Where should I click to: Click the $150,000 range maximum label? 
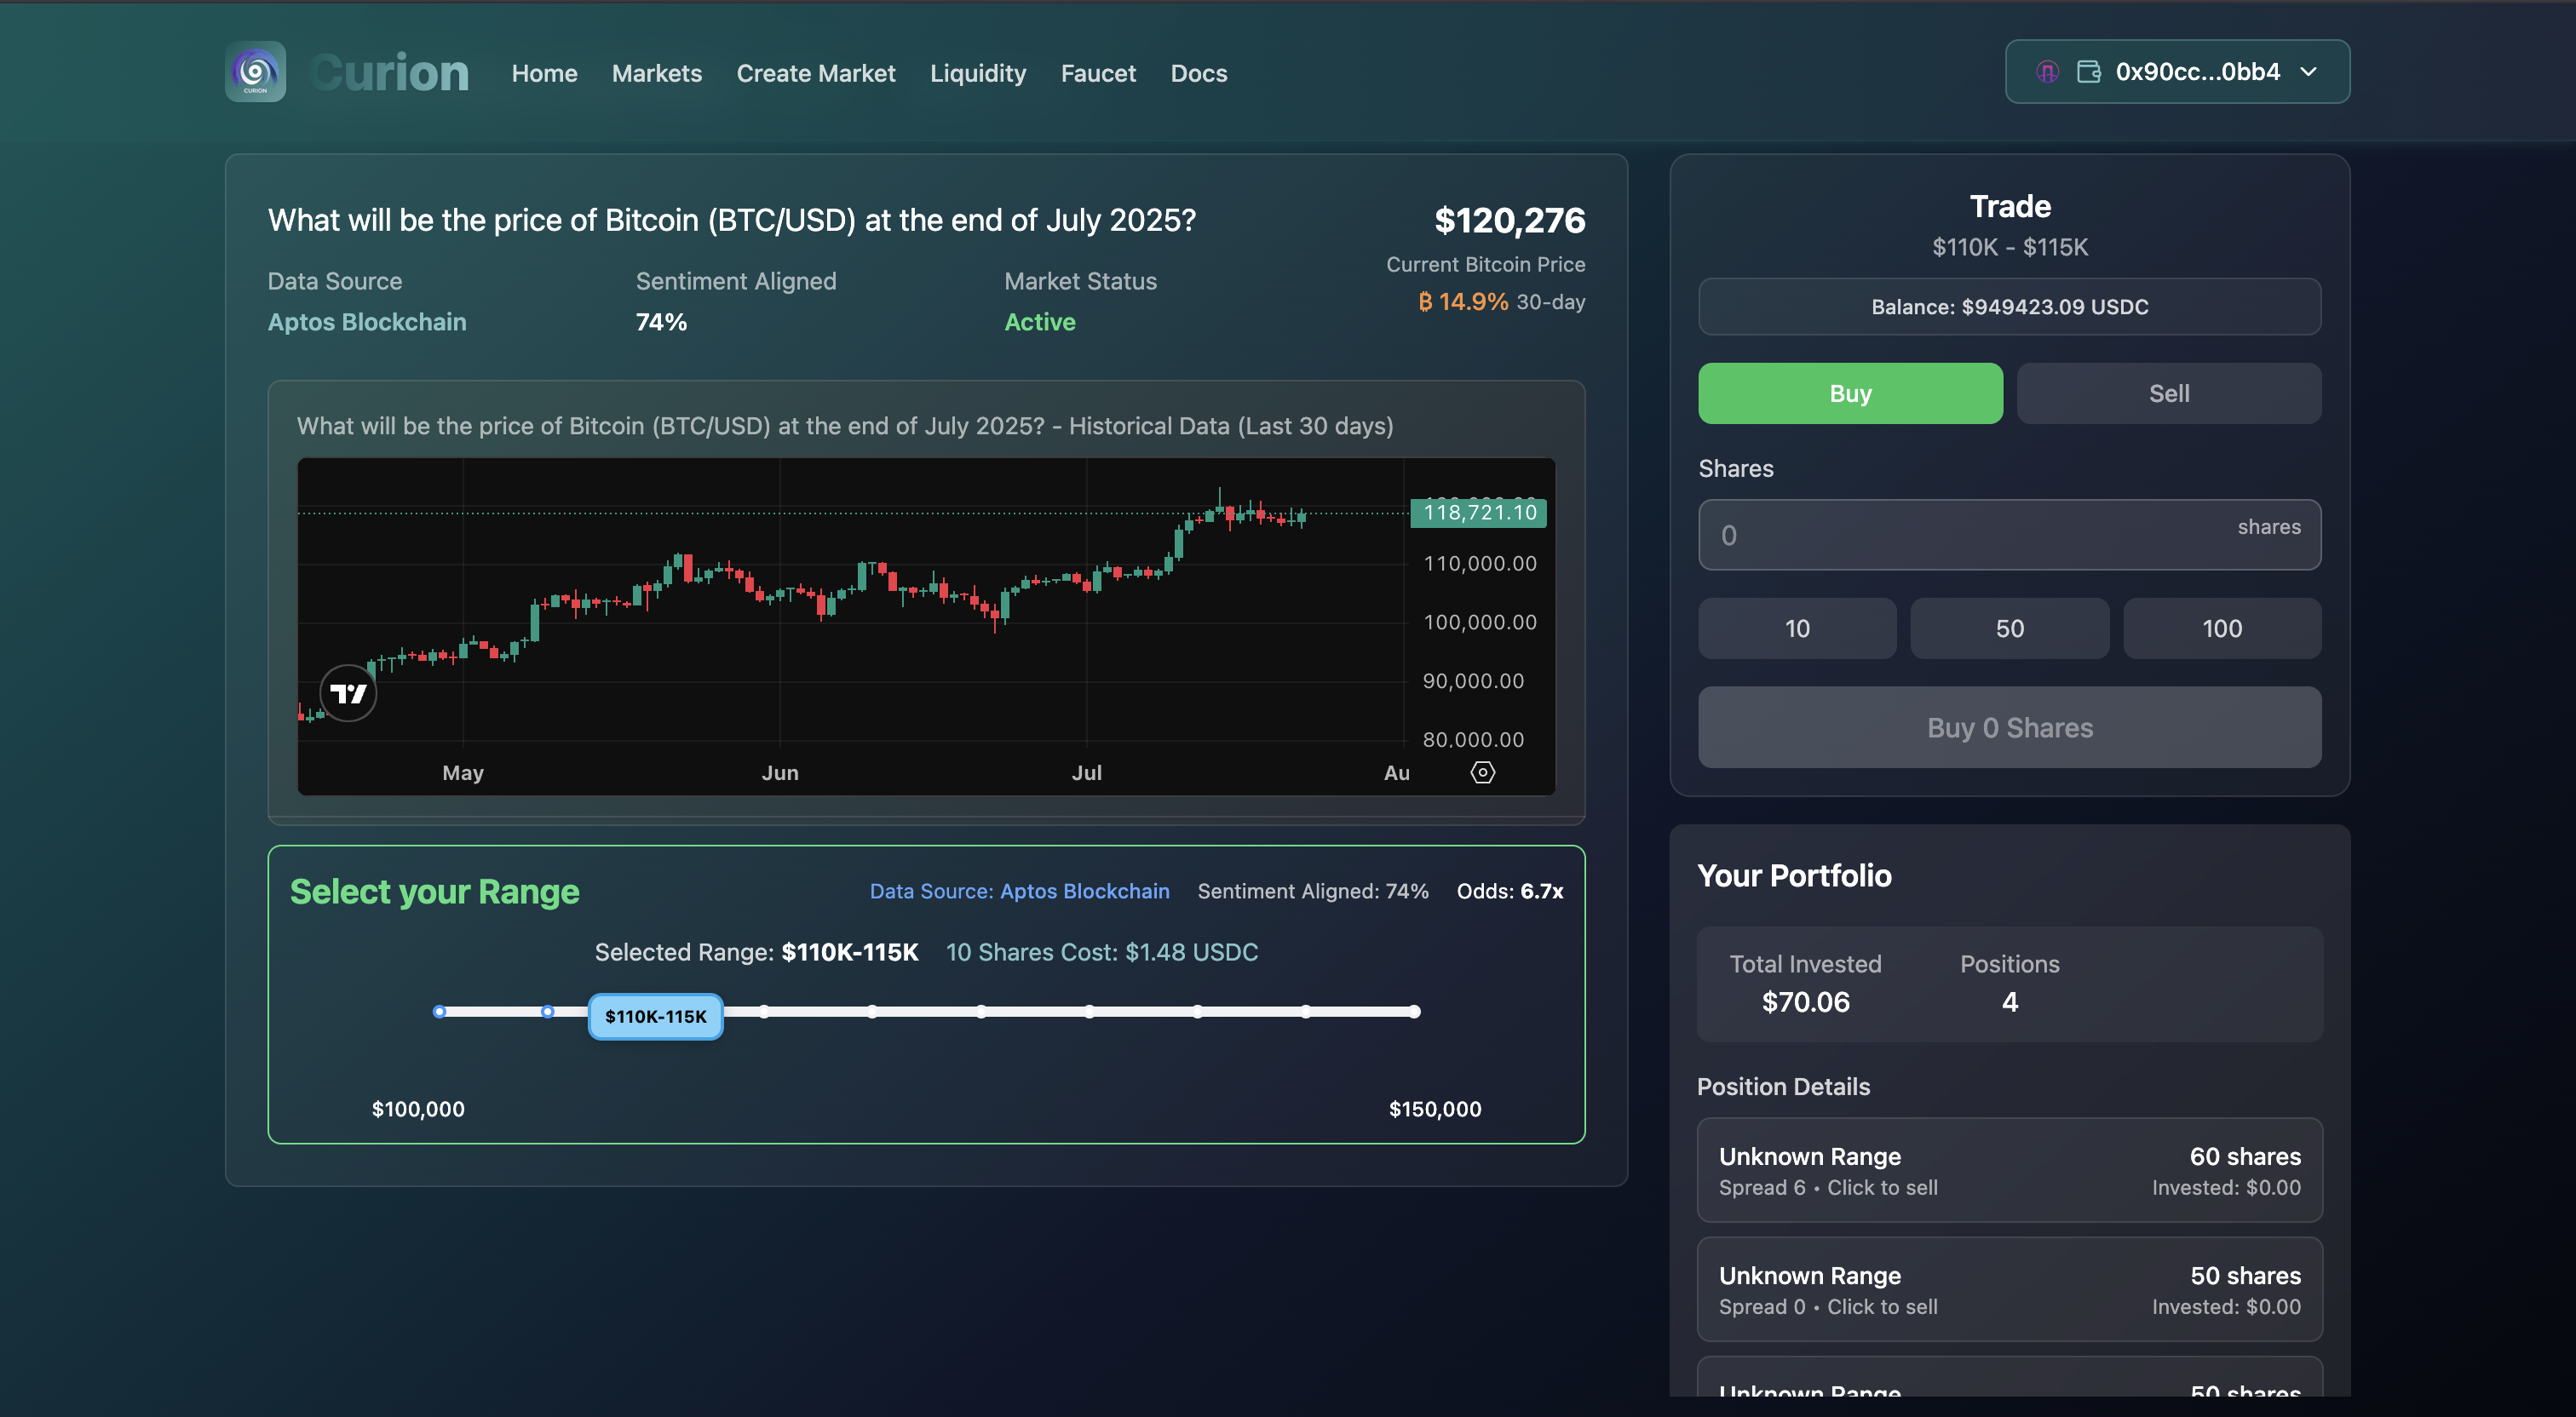pyautogui.click(x=1434, y=1108)
